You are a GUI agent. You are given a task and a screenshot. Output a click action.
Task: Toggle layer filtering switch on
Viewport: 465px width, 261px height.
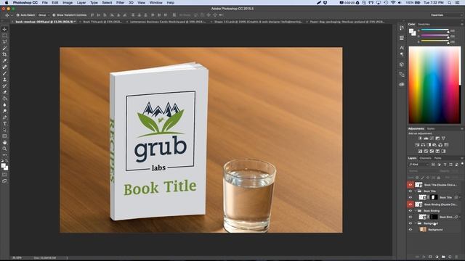[462, 164]
